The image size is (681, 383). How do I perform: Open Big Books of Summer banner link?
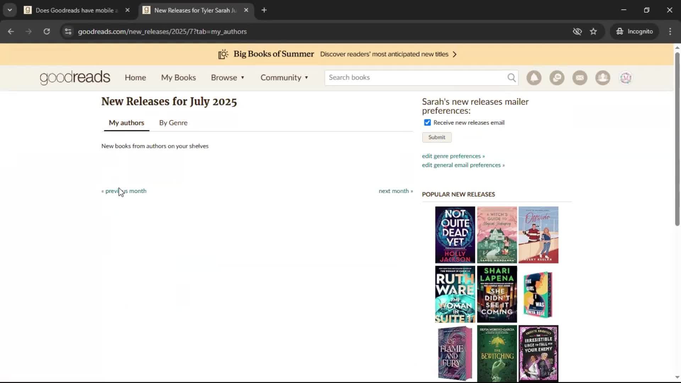tap(337, 54)
